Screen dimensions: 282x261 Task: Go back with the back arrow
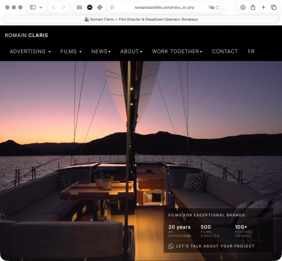point(53,8)
